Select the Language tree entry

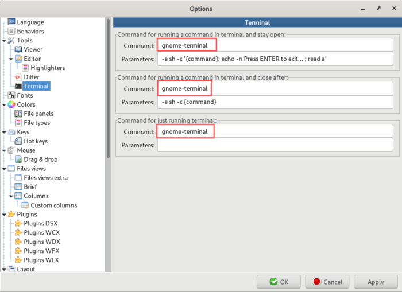point(30,22)
